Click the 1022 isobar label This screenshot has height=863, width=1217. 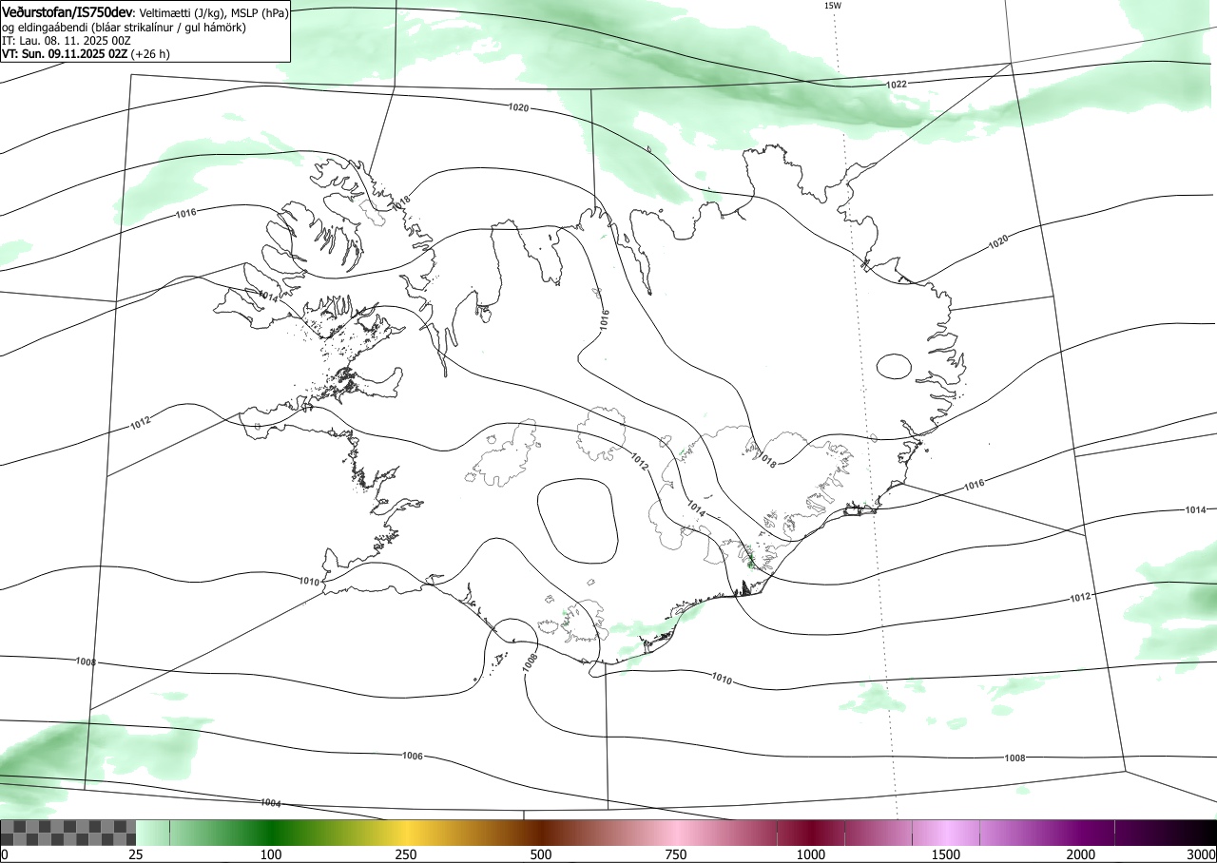pos(896,85)
